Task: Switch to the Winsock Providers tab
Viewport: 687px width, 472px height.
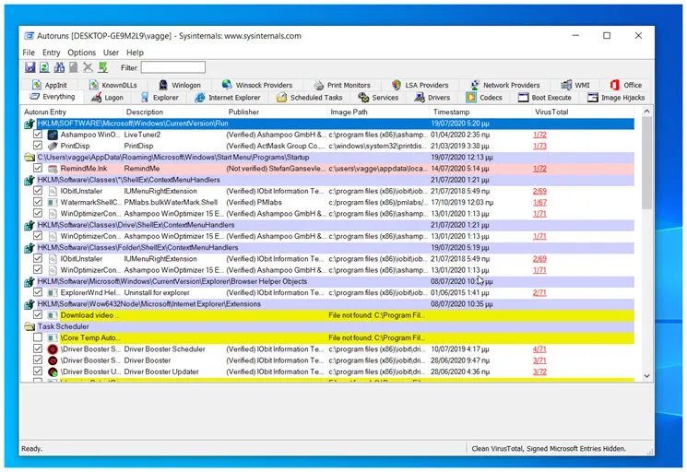Action: coord(257,85)
